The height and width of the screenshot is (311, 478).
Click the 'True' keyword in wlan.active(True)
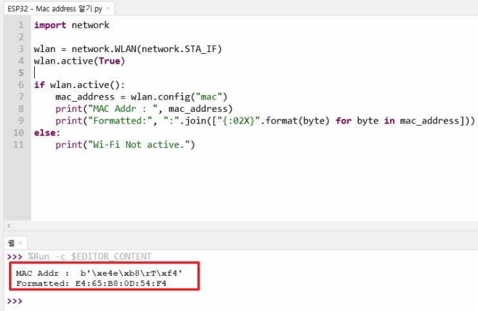pos(109,61)
